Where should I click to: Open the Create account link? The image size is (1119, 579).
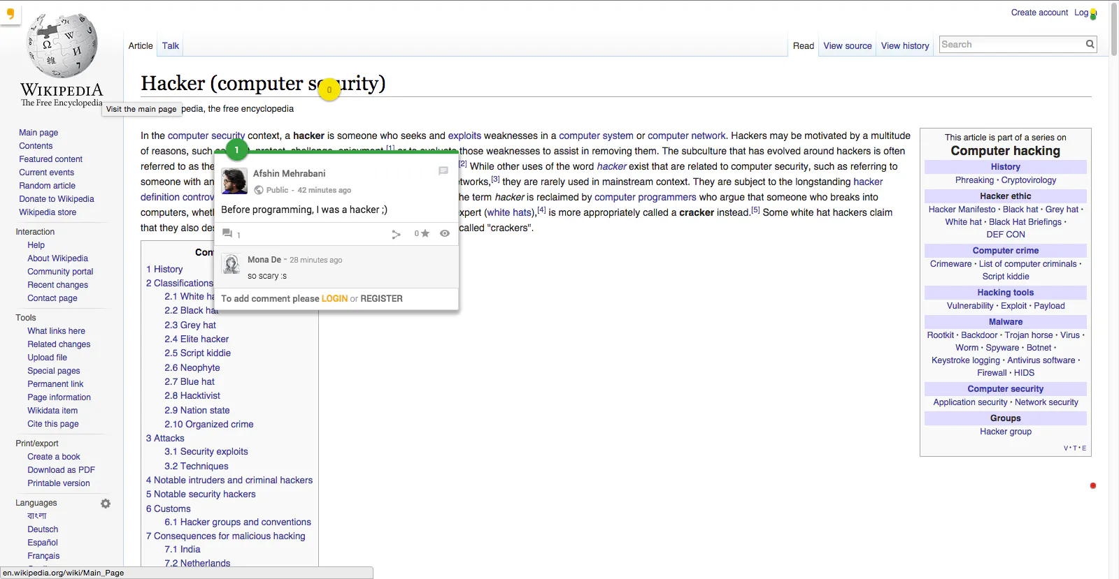point(1039,13)
